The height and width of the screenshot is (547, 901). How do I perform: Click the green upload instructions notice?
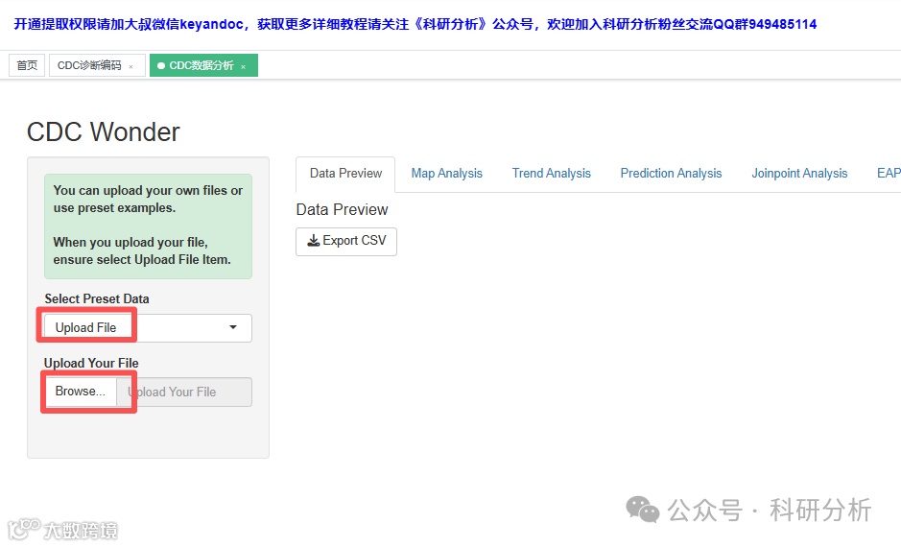[149, 226]
